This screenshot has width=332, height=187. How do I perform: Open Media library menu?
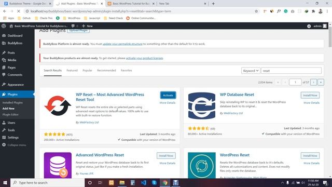[12, 60]
